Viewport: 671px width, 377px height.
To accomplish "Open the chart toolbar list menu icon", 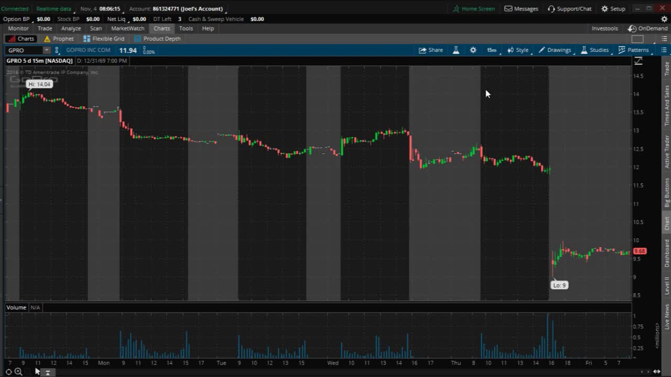I will pyautogui.click(x=664, y=50).
